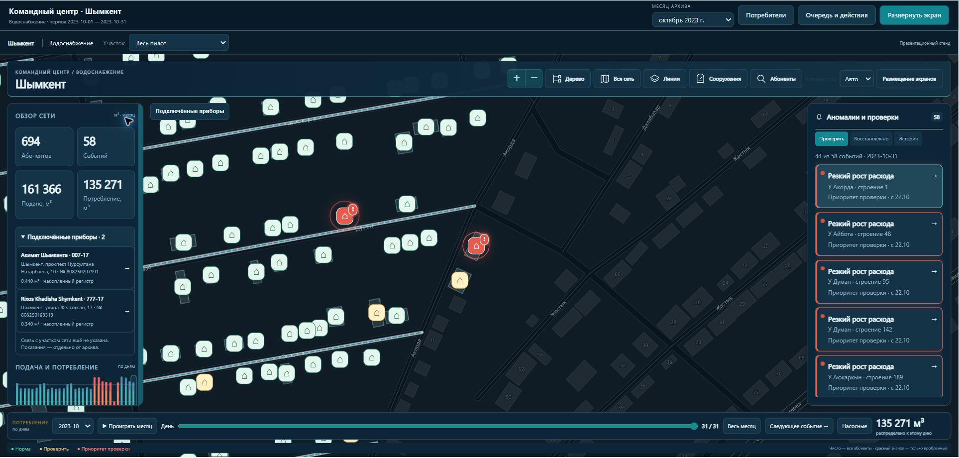Toggle the Линии layer button
959x458 pixels.
[x=665, y=79]
